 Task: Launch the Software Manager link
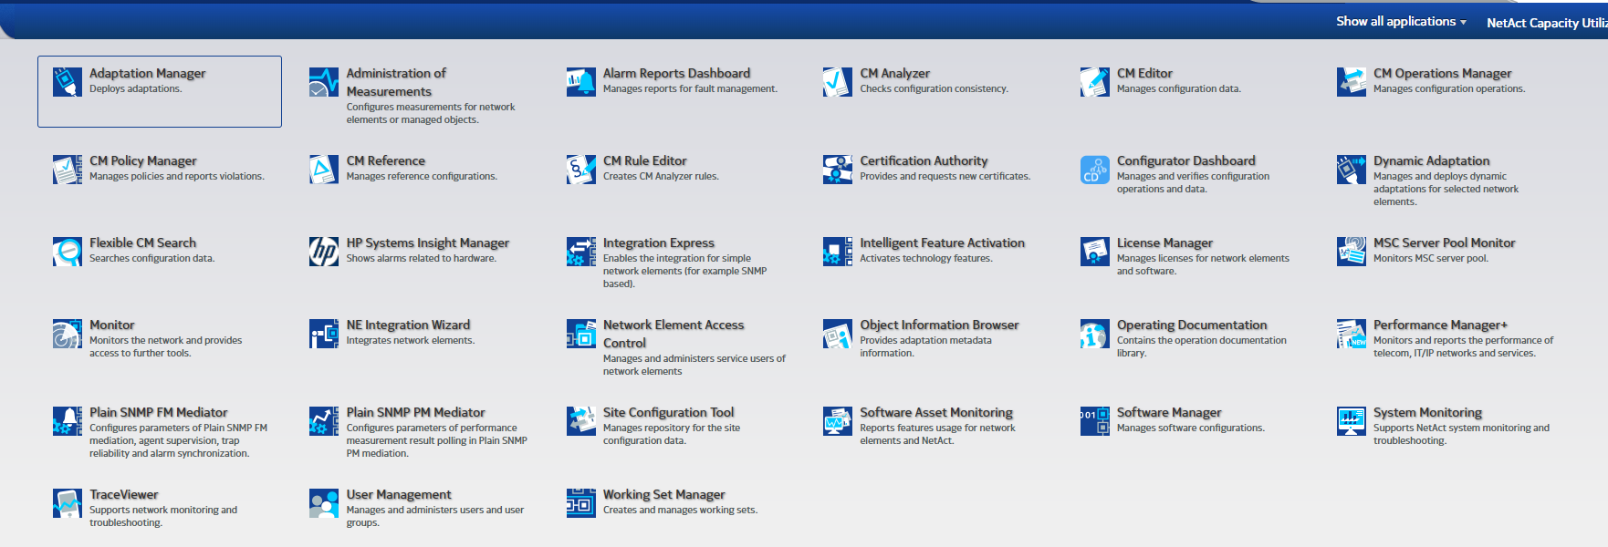point(1169,413)
